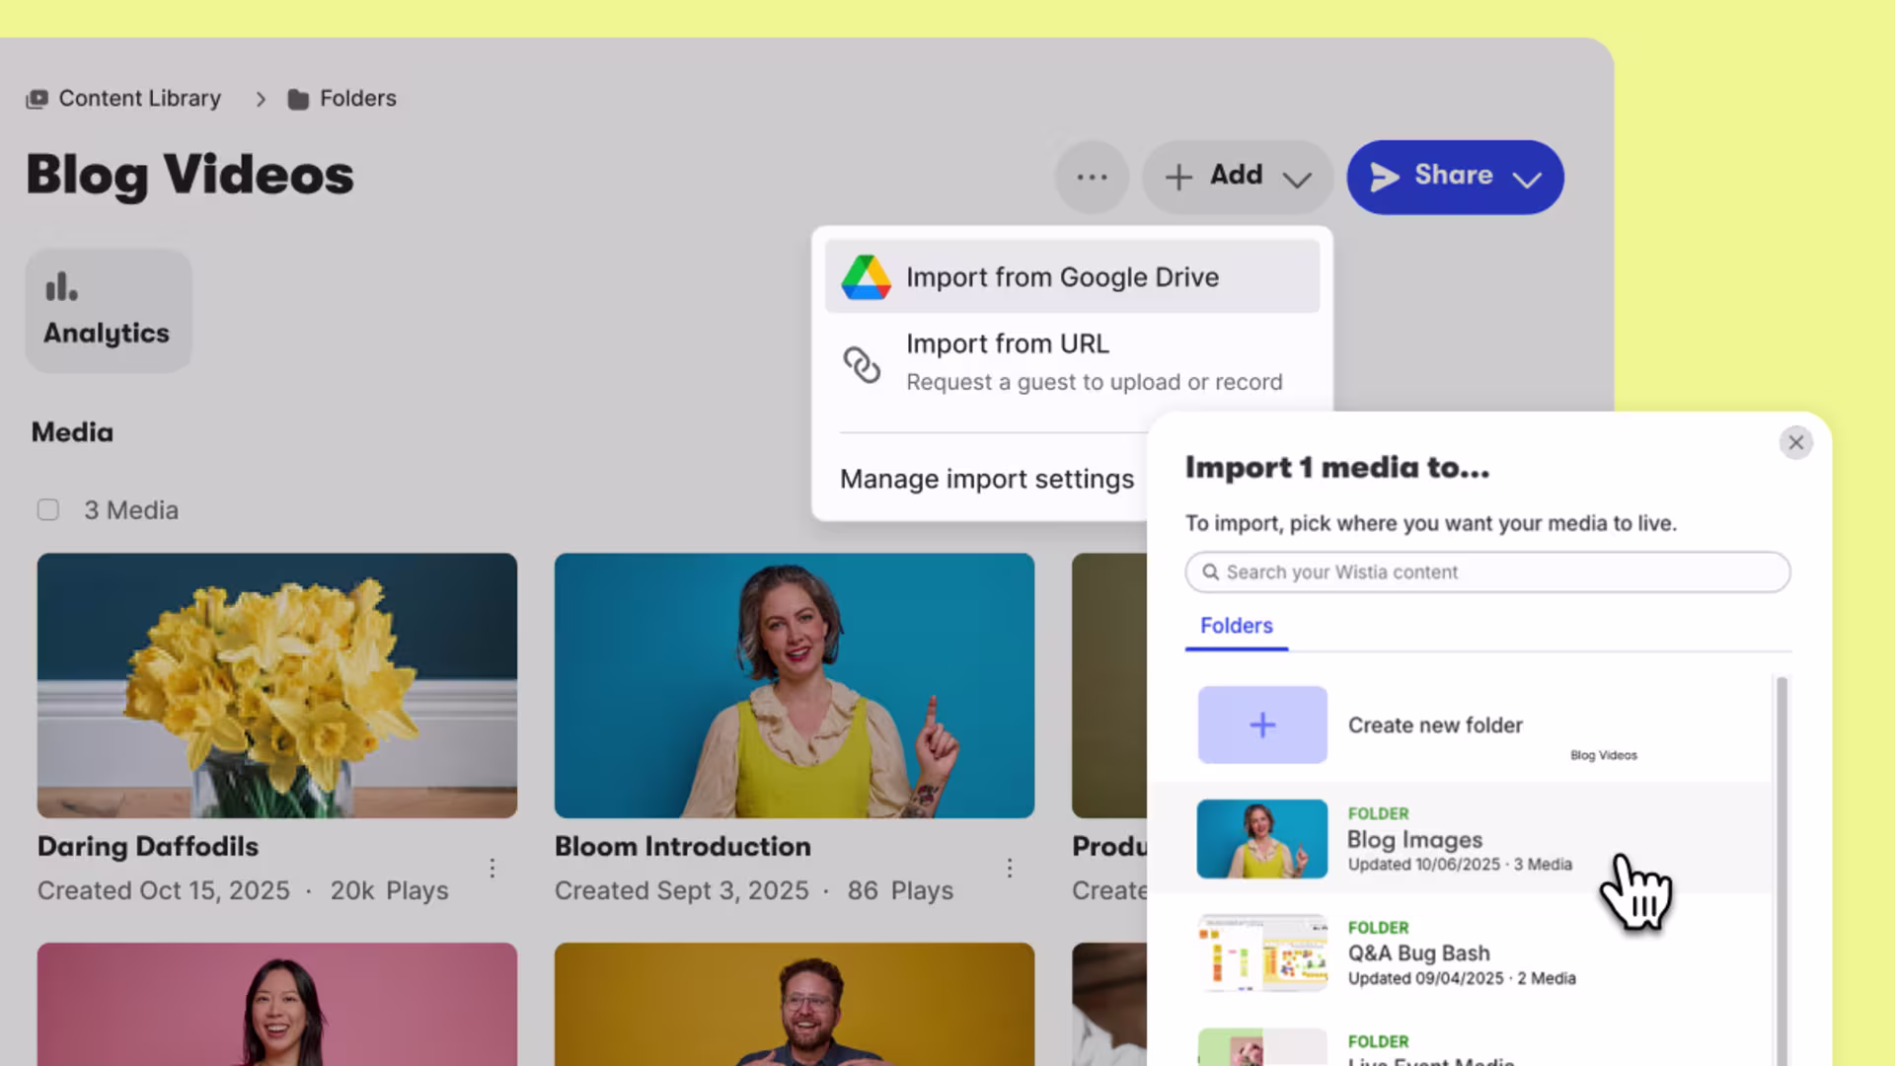
Task: Toggle the 3 Media select-all checkbox
Action: coord(48,510)
